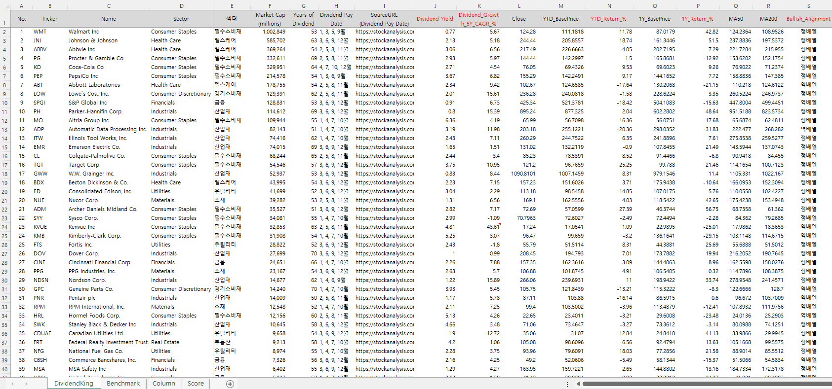This screenshot has width=832, height=389.
Task: Add a new sheet with the plus icon
Action: point(230,384)
